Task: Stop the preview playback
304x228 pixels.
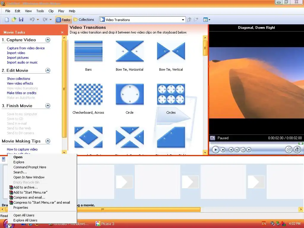Action: pyautogui.click(x=223, y=150)
